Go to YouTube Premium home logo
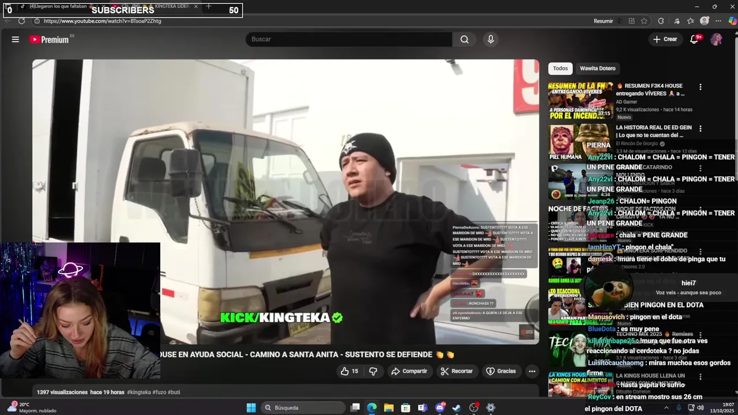Screen dimensions: 738x415 tap(50, 39)
